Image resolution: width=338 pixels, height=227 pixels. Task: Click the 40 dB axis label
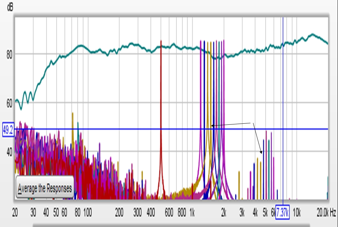pyautogui.click(x=10, y=153)
